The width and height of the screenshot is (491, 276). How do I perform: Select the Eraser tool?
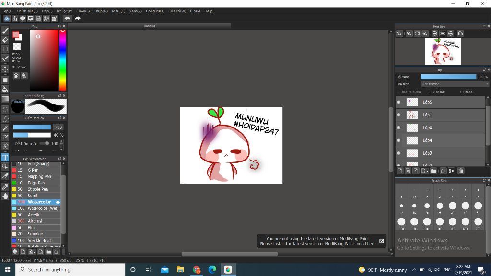pyautogui.click(x=5, y=40)
